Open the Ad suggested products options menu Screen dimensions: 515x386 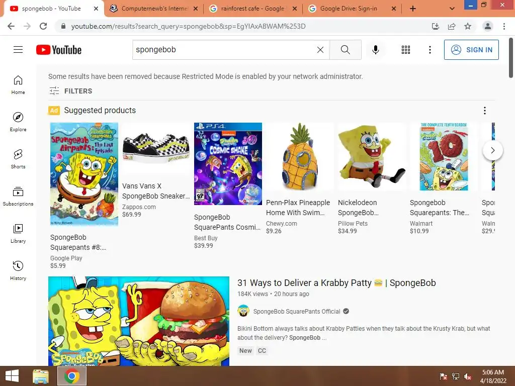click(484, 111)
